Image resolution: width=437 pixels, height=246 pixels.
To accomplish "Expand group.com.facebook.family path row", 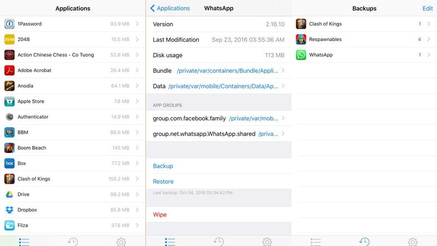I will [x=218, y=118].
